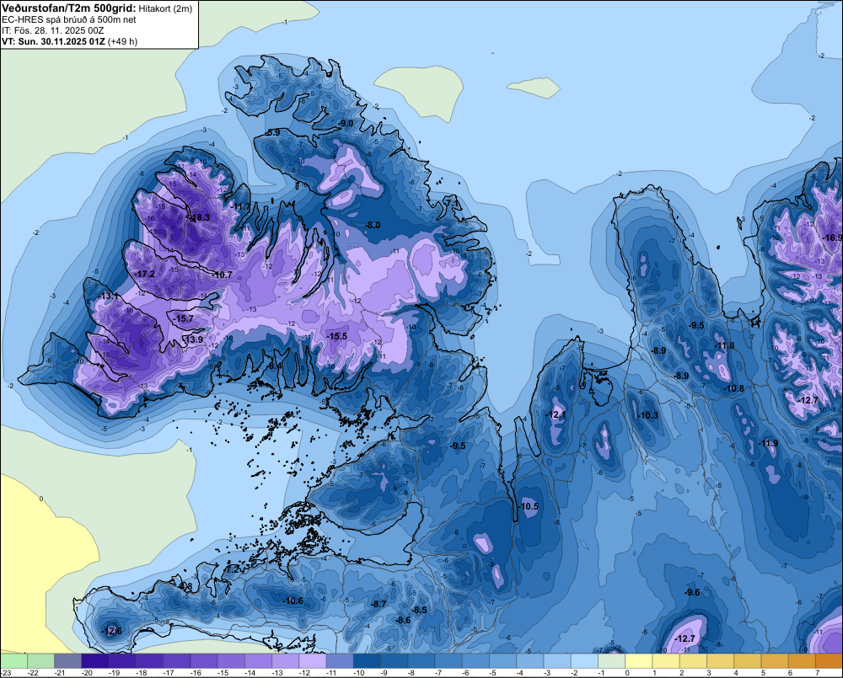Click the -12.1 temperature value on the map
Image resolution: width=843 pixels, height=678 pixels.
[x=556, y=414]
